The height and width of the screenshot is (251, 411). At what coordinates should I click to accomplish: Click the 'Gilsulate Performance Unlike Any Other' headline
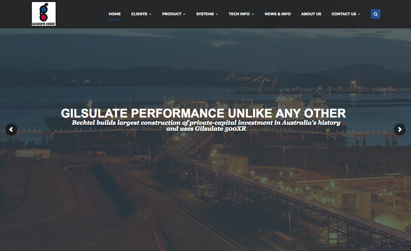coord(203,113)
